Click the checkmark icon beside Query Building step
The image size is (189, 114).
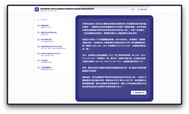click(38, 47)
